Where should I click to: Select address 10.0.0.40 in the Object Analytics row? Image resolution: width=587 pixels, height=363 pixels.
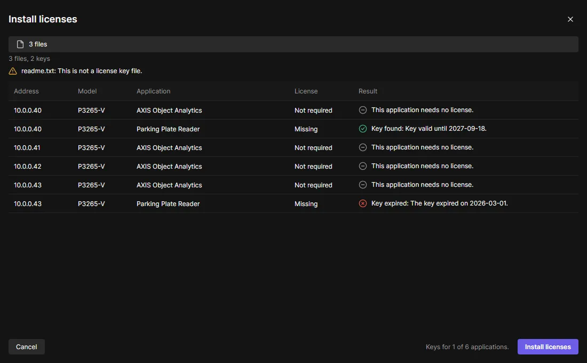click(x=28, y=110)
